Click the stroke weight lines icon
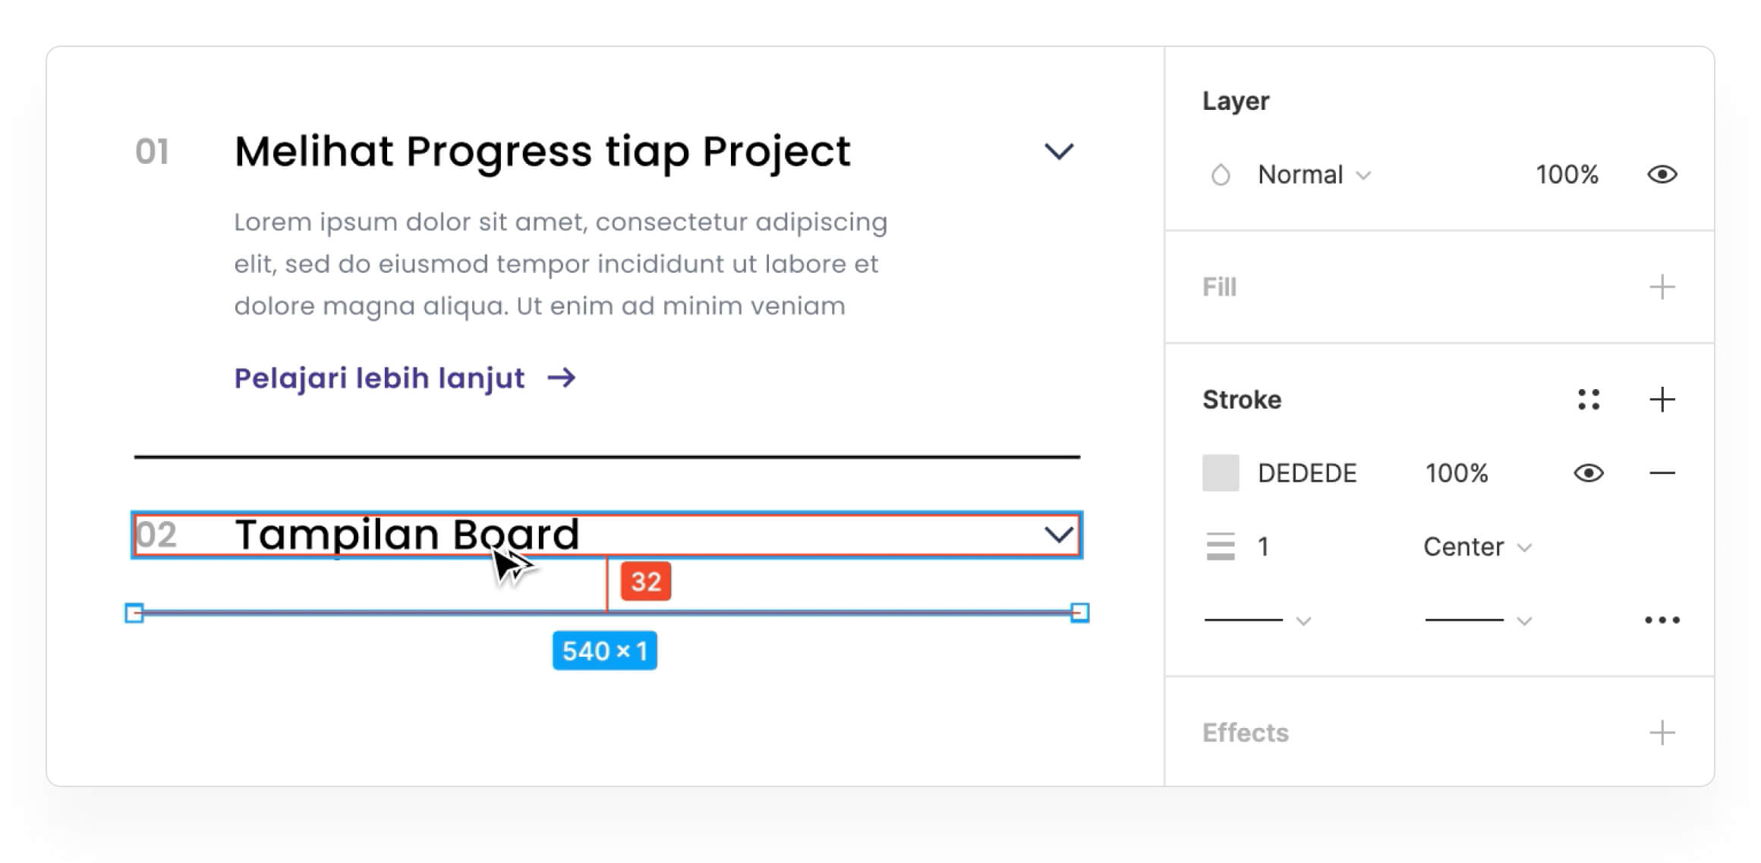The height and width of the screenshot is (863, 1761). (1221, 547)
